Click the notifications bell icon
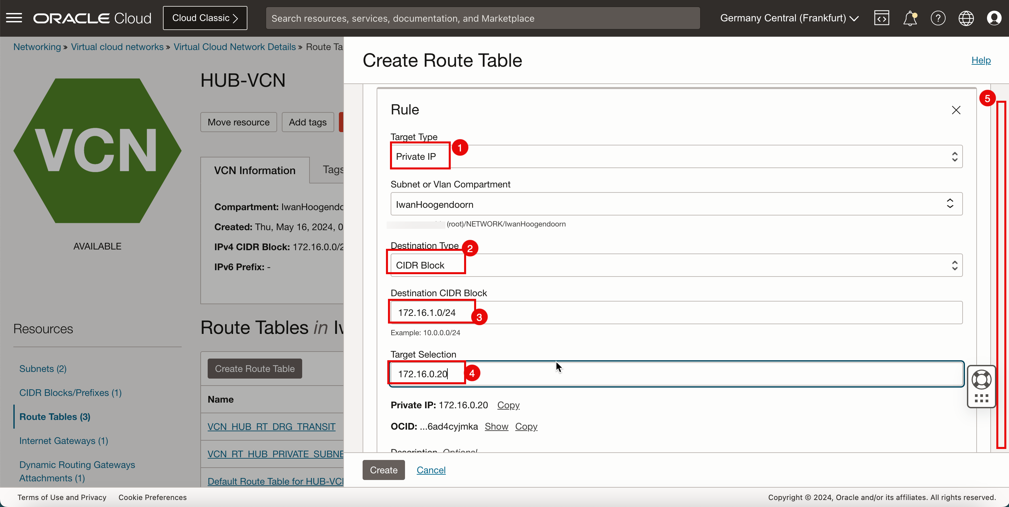The width and height of the screenshot is (1009, 507). pos(910,18)
